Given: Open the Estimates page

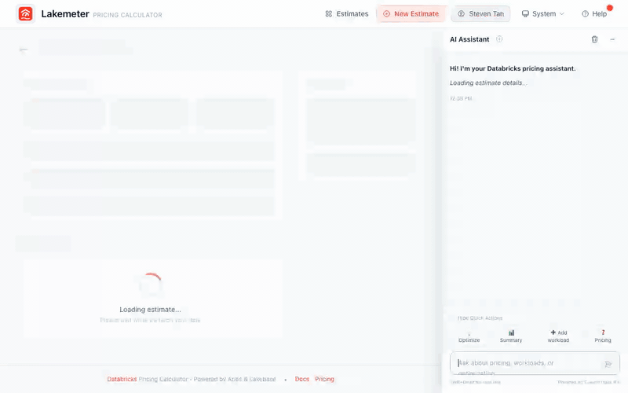Looking at the screenshot, I should point(346,13).
